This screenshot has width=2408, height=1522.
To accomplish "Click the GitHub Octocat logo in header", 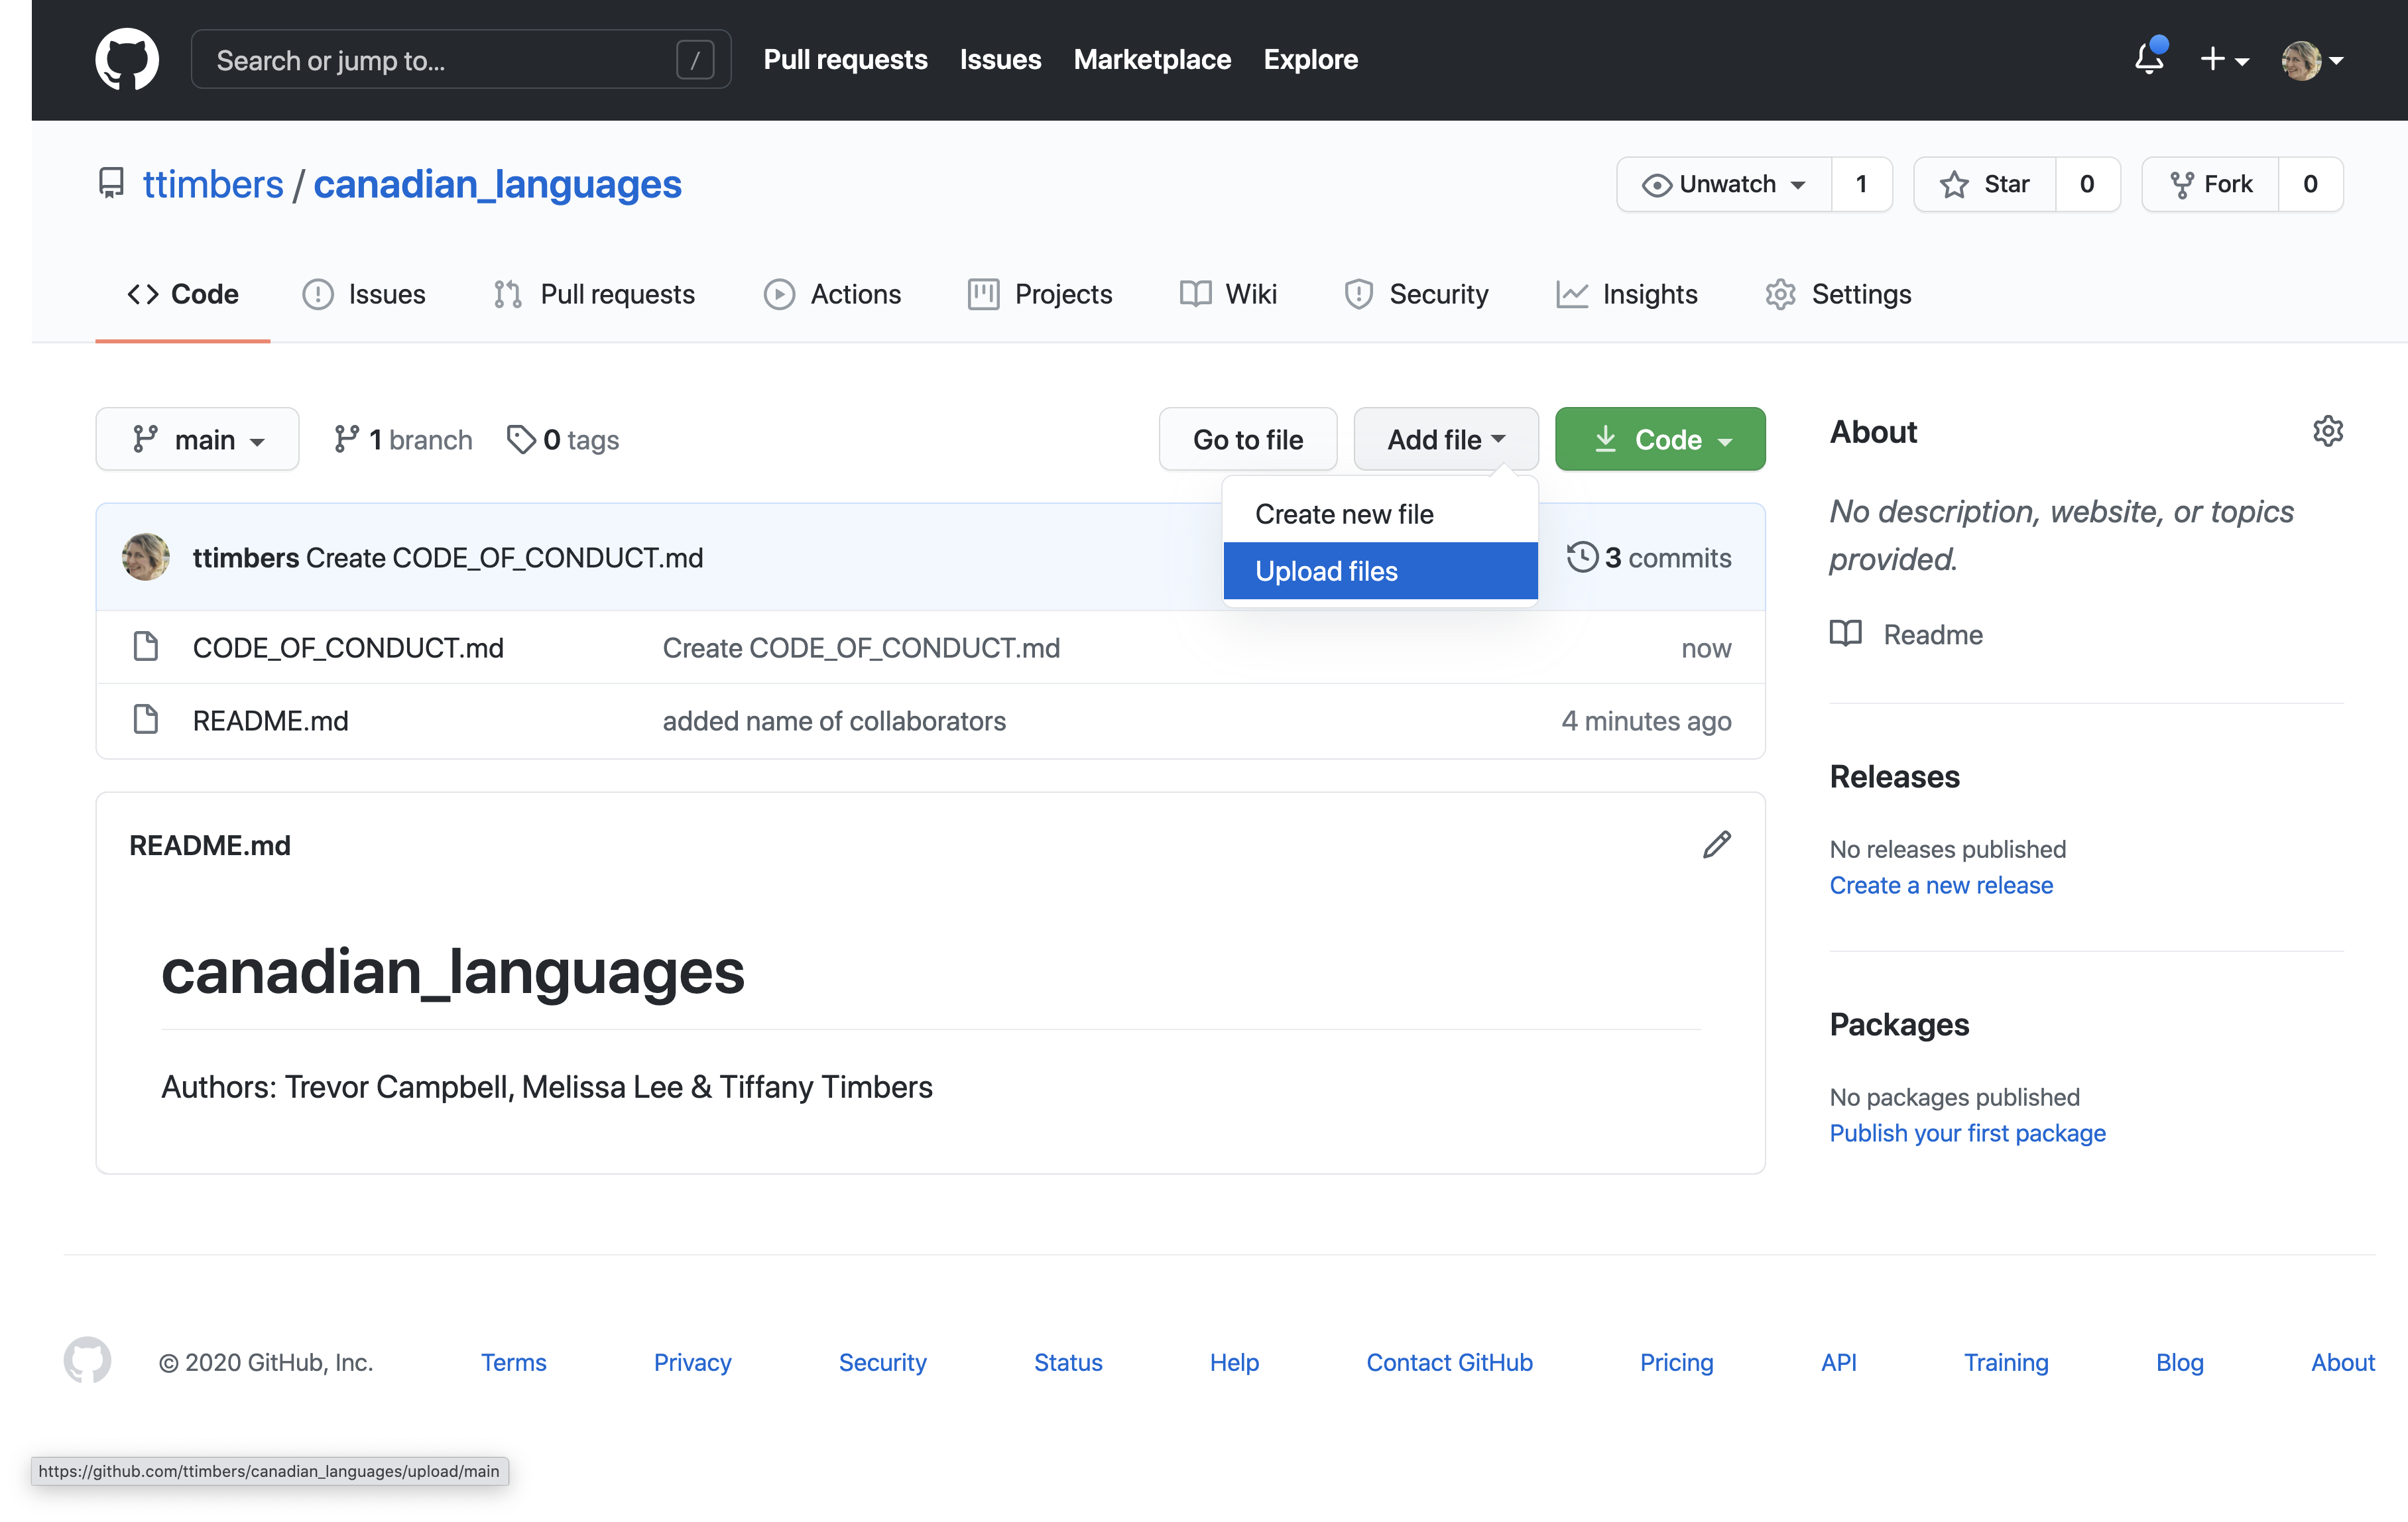I will pos(127,59).
